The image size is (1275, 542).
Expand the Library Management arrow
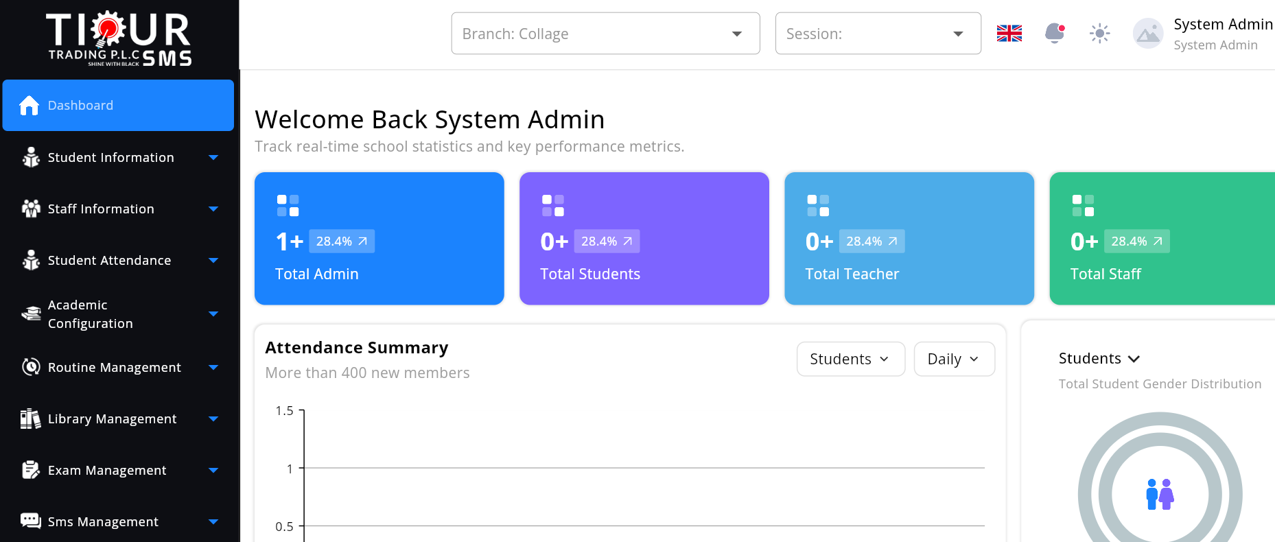pos(213,419)
